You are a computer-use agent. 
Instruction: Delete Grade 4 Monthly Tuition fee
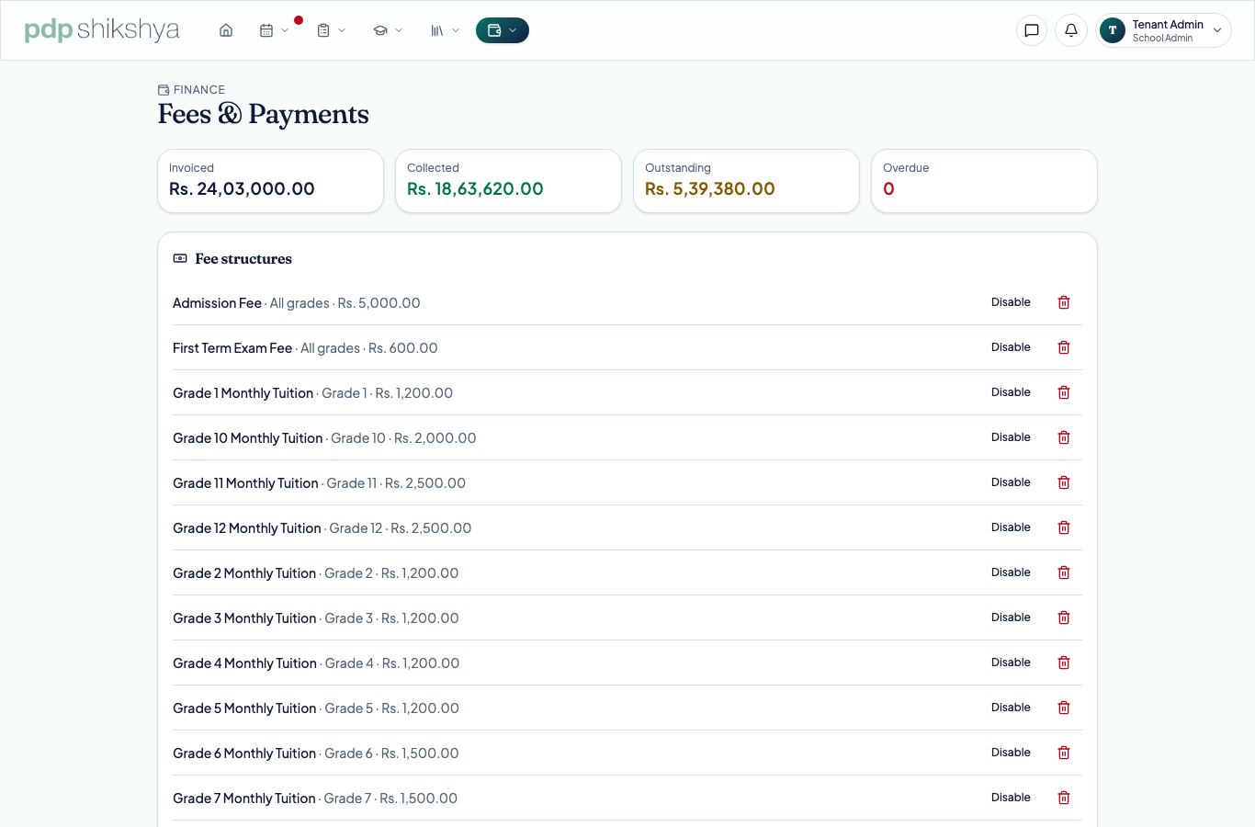[x=1064, y=663]
